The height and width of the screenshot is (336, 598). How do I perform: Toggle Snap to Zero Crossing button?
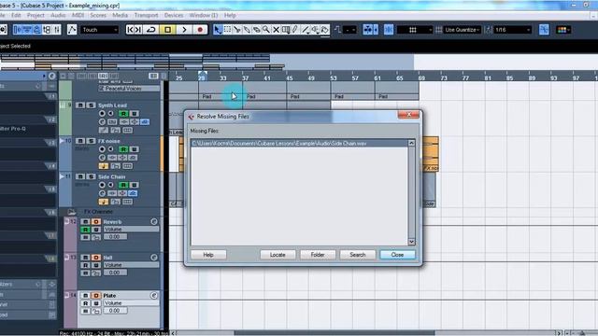pos(544,30)
